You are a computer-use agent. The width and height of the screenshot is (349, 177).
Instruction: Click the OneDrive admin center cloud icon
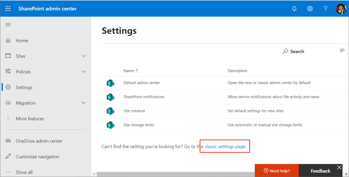[8, 141]
